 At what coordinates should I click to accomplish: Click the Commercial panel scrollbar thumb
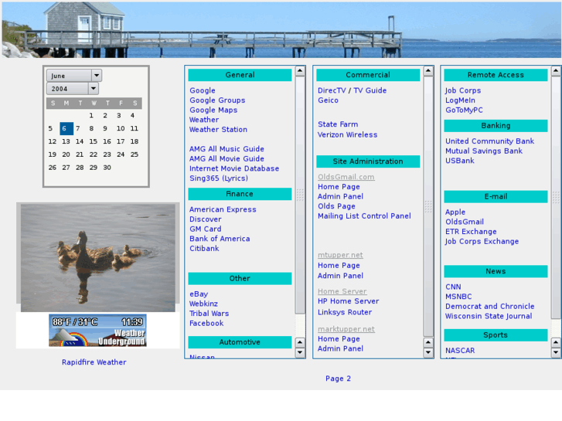(x=428, y=206)
